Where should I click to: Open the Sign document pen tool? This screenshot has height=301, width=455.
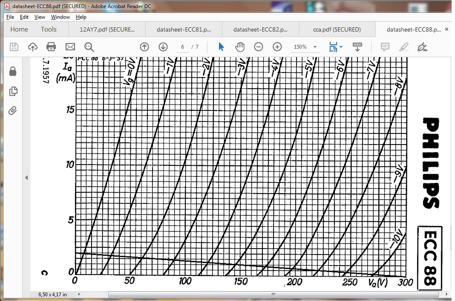(x=422, y=47)
